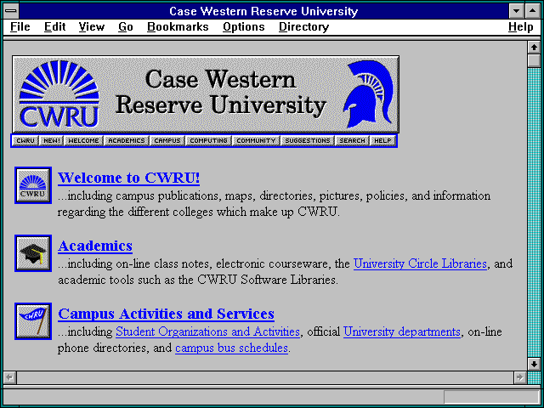Click the CWRU sunburst icon beside Welcome

click(x=33, y=185)
